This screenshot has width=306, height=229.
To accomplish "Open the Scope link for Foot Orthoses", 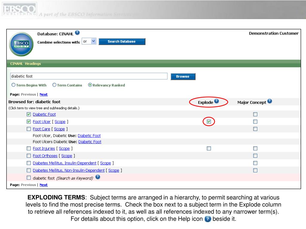I will click(x=67, y=156).
